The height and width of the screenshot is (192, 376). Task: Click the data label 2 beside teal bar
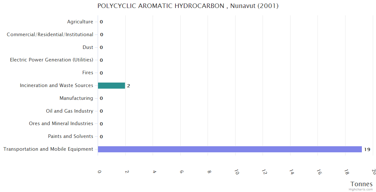(129, 86)
